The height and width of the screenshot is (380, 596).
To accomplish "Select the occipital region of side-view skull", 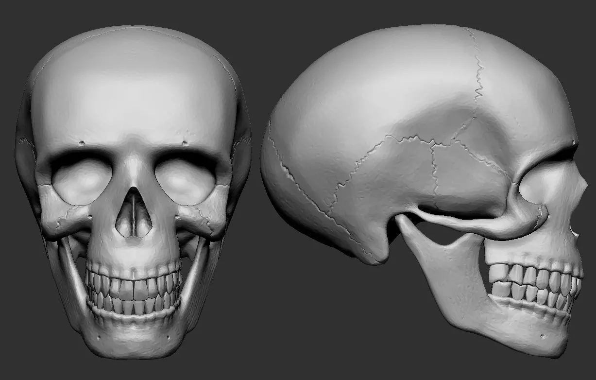I will click(291, 185).
